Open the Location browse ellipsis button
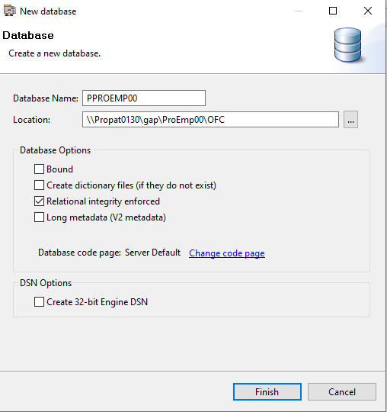This screenshot has height=412, width=387. point(350,120)
